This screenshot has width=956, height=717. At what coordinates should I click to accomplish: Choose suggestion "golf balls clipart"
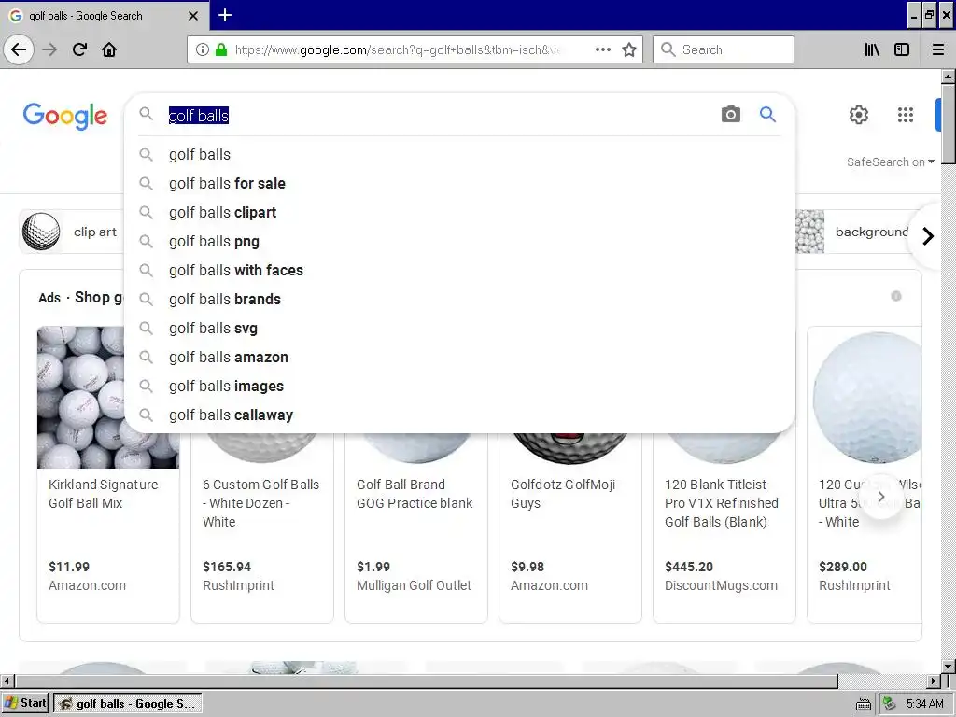460,212
